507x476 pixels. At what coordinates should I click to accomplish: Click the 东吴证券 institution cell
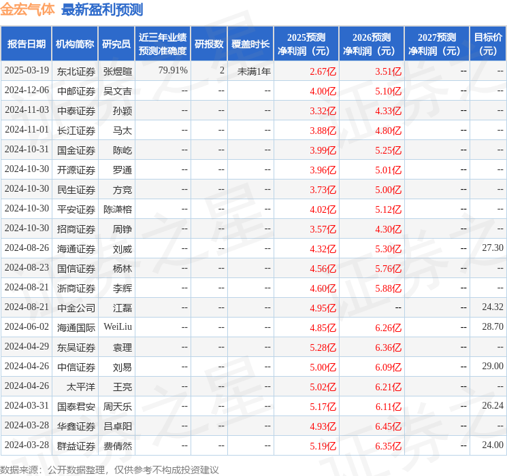pos(76,347)
